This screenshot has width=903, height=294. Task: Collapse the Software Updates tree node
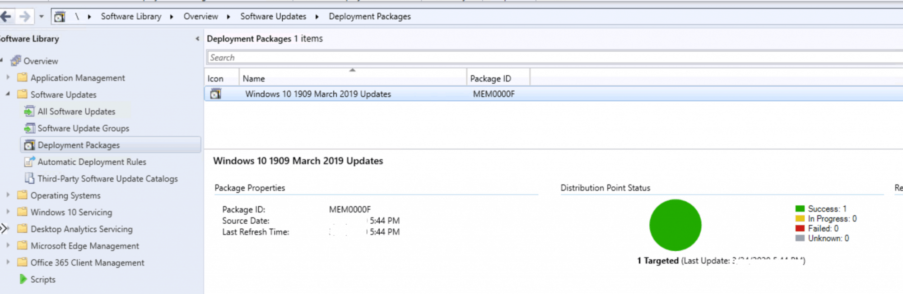click(x=8, y=94)
